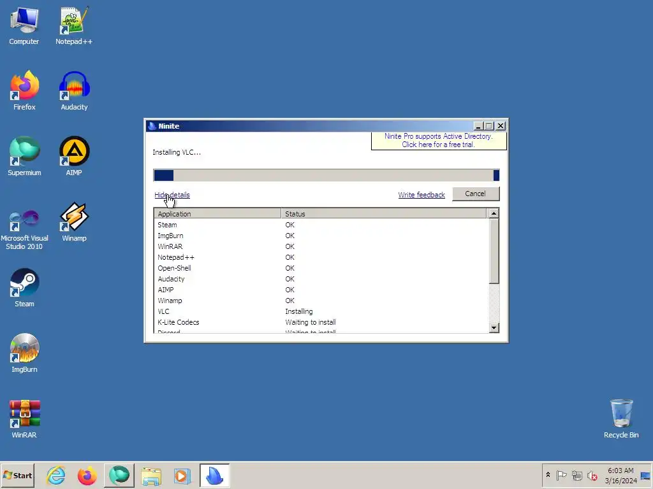The height and width of the screenshot is (489, 653).
Task: Click the Hide details link
Action: pos(172,195)
